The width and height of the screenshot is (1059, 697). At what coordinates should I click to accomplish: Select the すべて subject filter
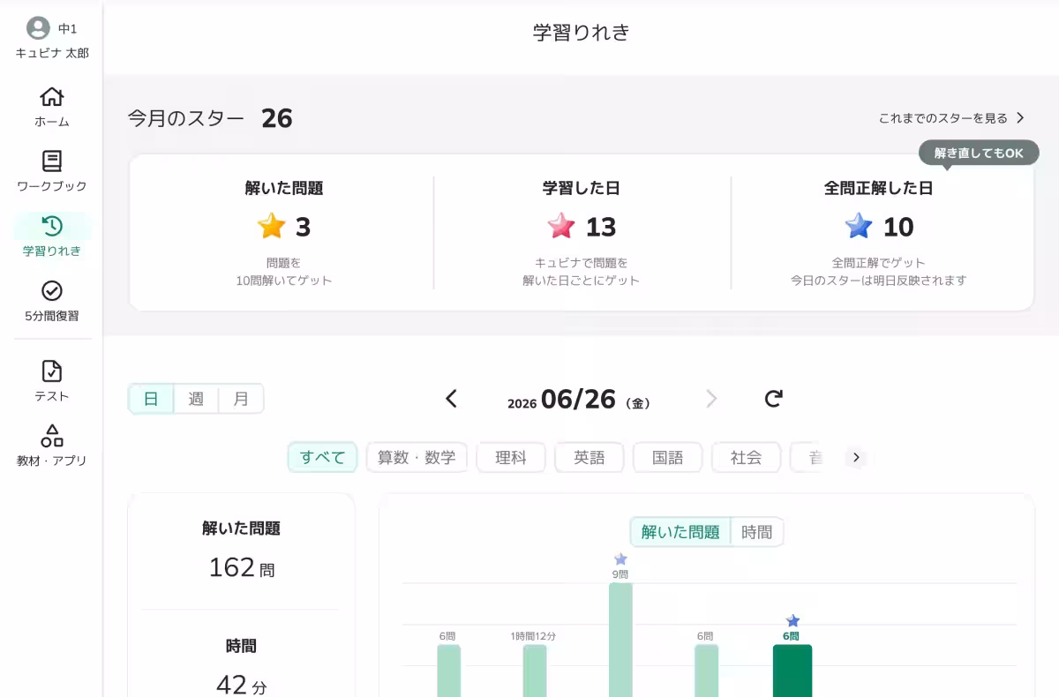click(322, 457)
